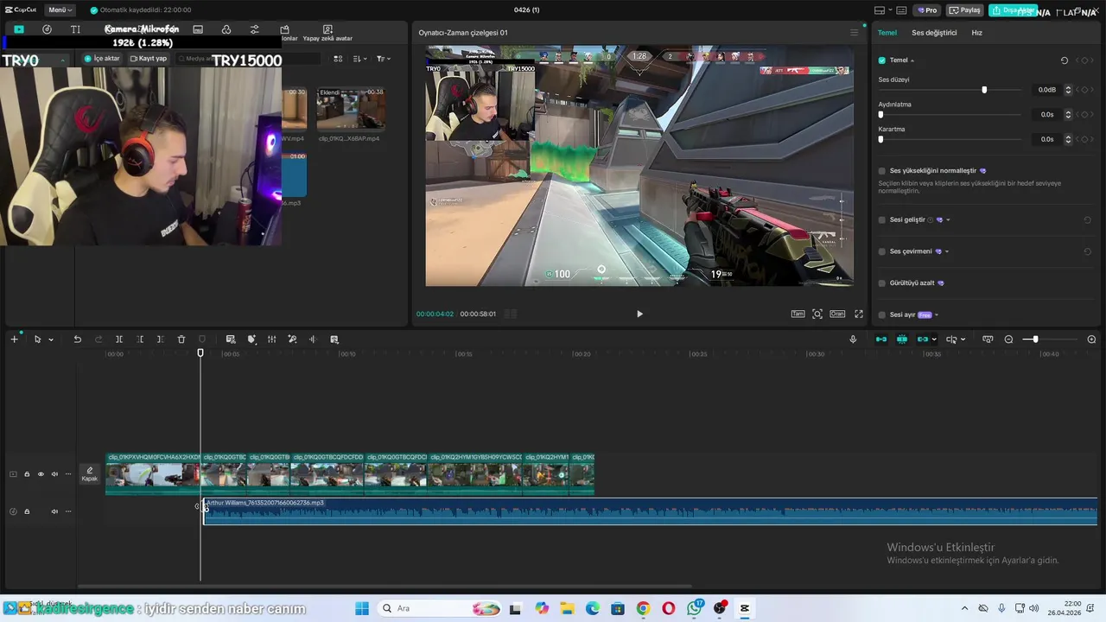Switch to the Temel tab
Image resolution: width=1106 pixels, height=622 pixels.
point(887,33)
